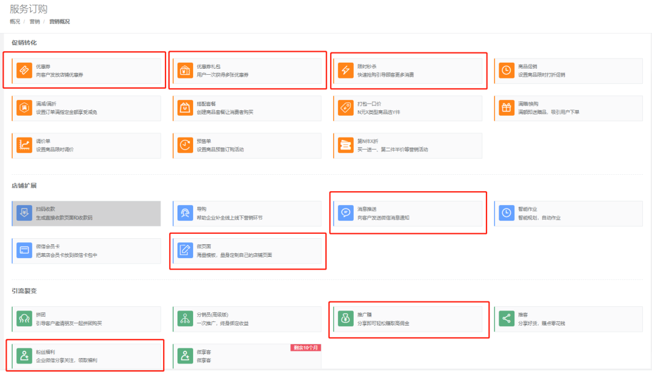Open the 商品促销 clock icon
Viewport: 652px width, 372px height.
507,70
